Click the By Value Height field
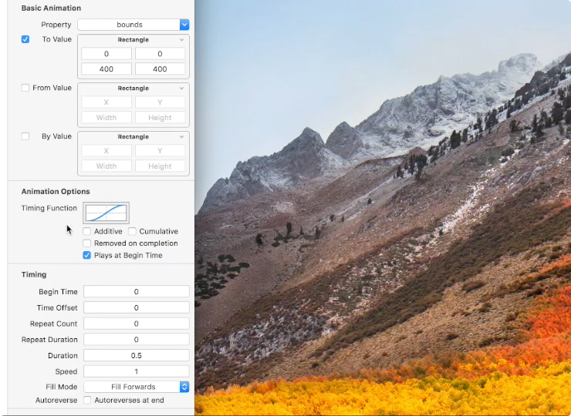The height and width of the screenshot is (416, 571). 160,166
